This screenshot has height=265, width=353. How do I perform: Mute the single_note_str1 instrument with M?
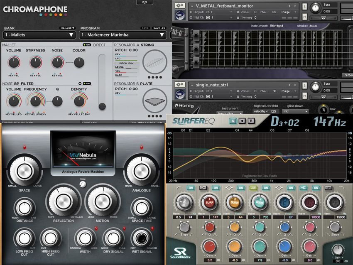click(304, 96)
